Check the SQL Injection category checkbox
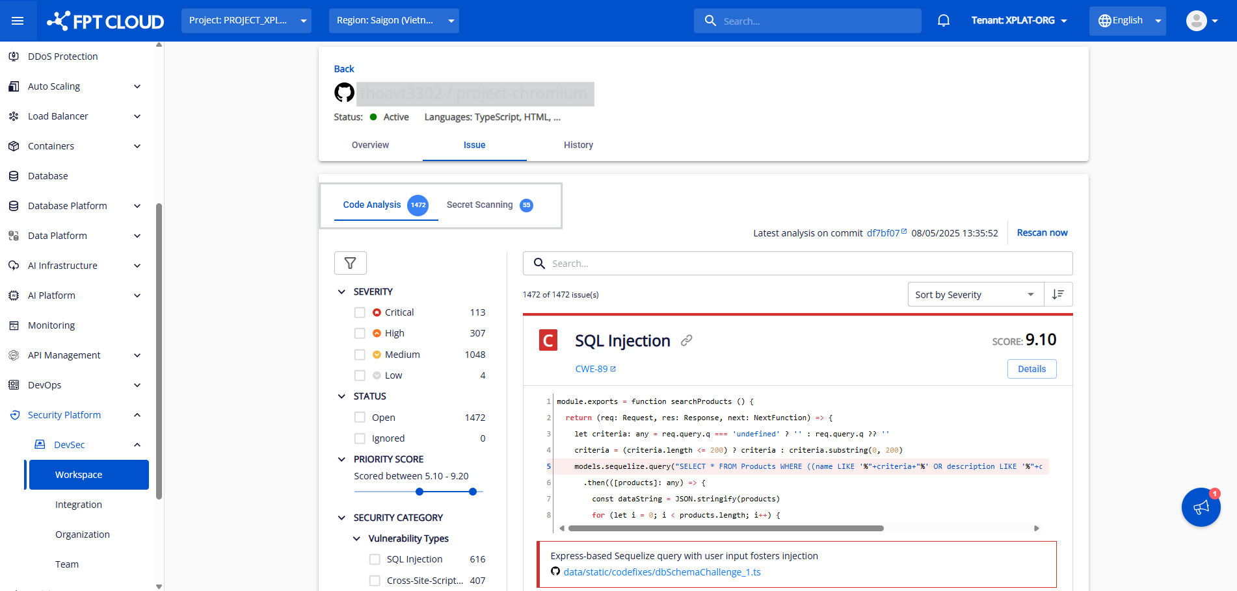 tap(375, 559)
